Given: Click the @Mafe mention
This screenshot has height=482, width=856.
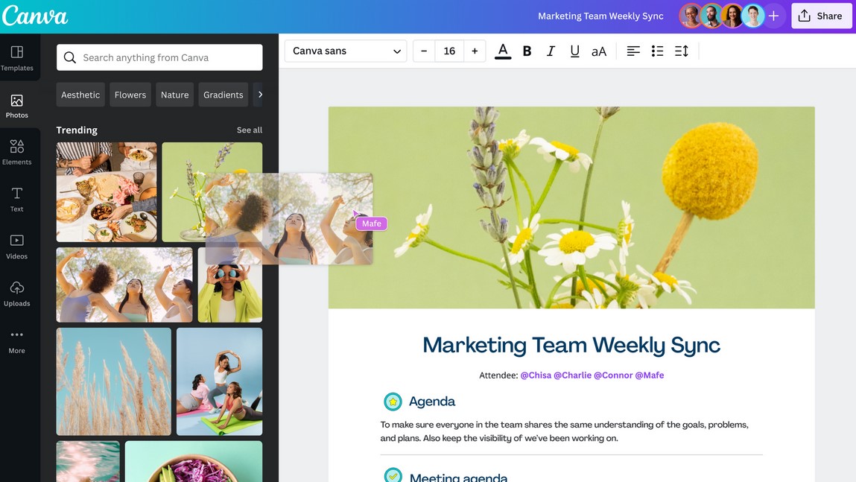Looking at the screenshot, I should click(650, 375).
